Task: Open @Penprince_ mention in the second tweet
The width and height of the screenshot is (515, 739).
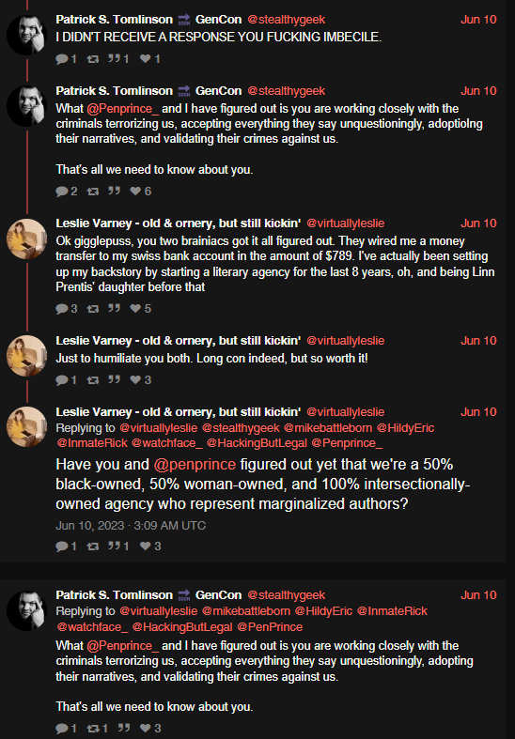Action: (x=122, y=109)
